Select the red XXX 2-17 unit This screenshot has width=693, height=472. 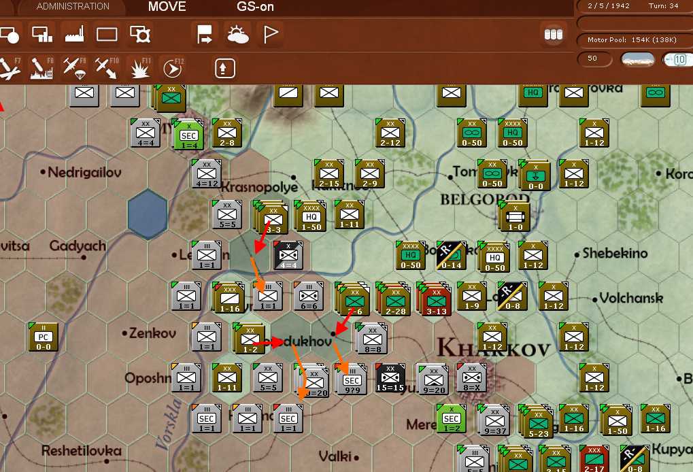pyautogui.click(x=594, y=458)
